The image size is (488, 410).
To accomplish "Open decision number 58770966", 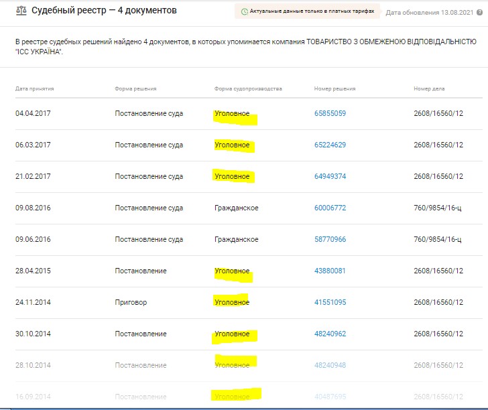I will coord(330,239).
